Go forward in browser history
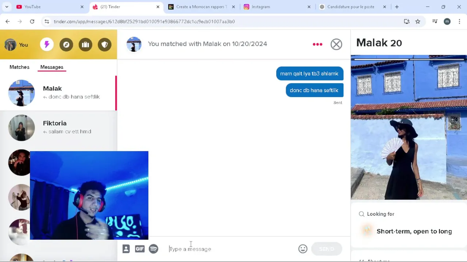The image size is (467, 262). pos(20,21)
